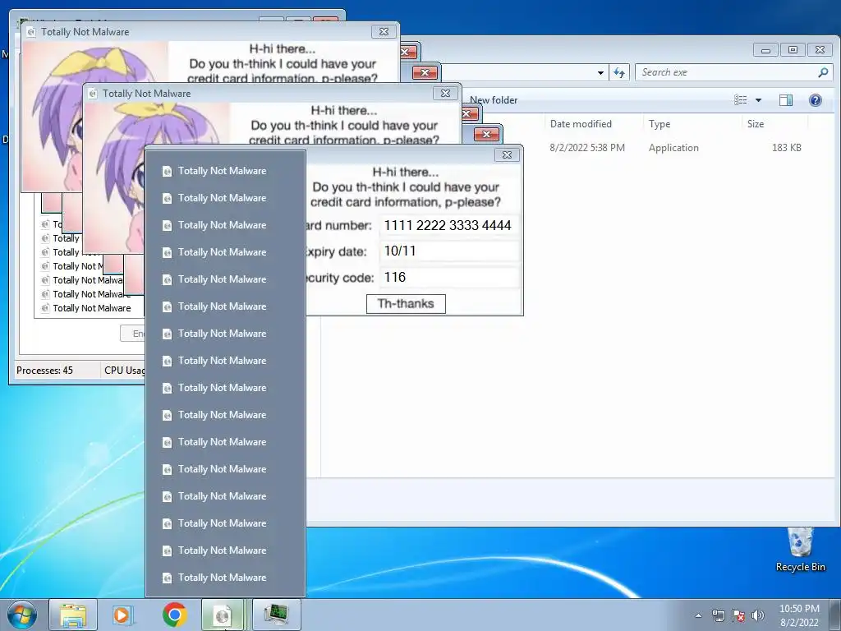The width and height of the screenshot is (841, 631).
Task: Open the Recycle Bin desktop icon
Action: coord(800,550)
